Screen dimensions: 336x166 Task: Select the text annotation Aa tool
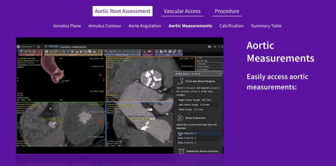[x=111, y=51]
